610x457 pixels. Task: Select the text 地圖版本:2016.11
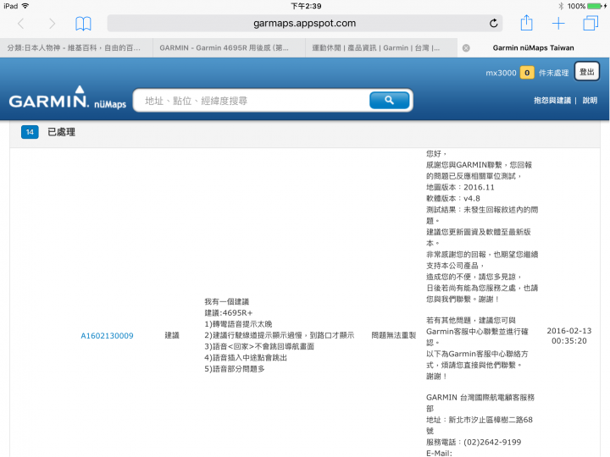point(460,187)
